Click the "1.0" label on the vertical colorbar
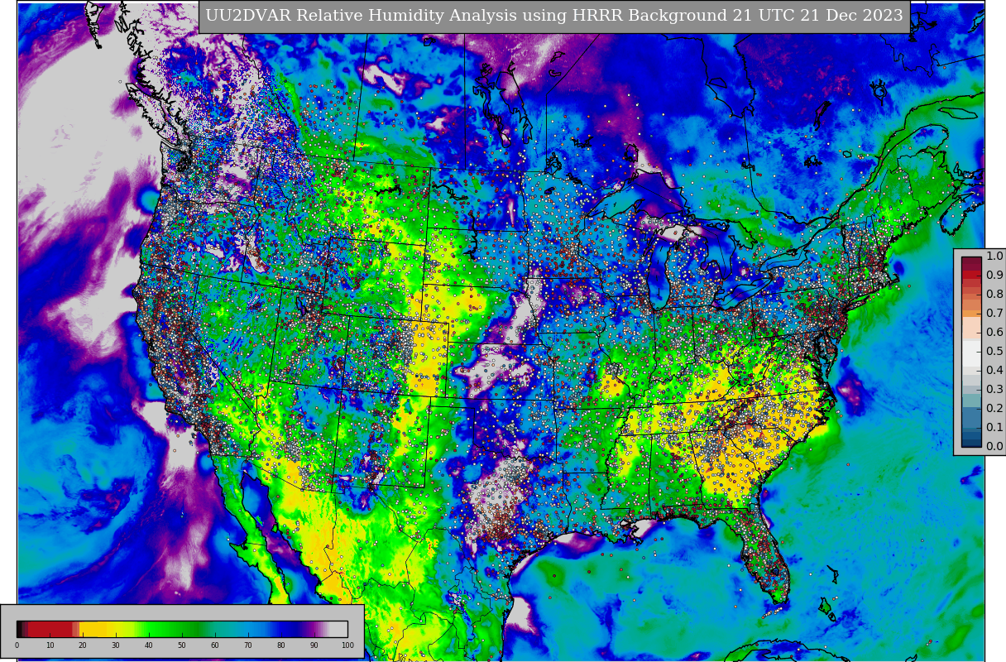This screenshot has width=1006, height=662. (994, 257)
